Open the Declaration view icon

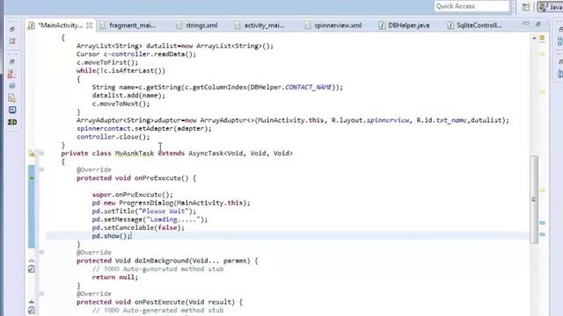coord(12,97)
